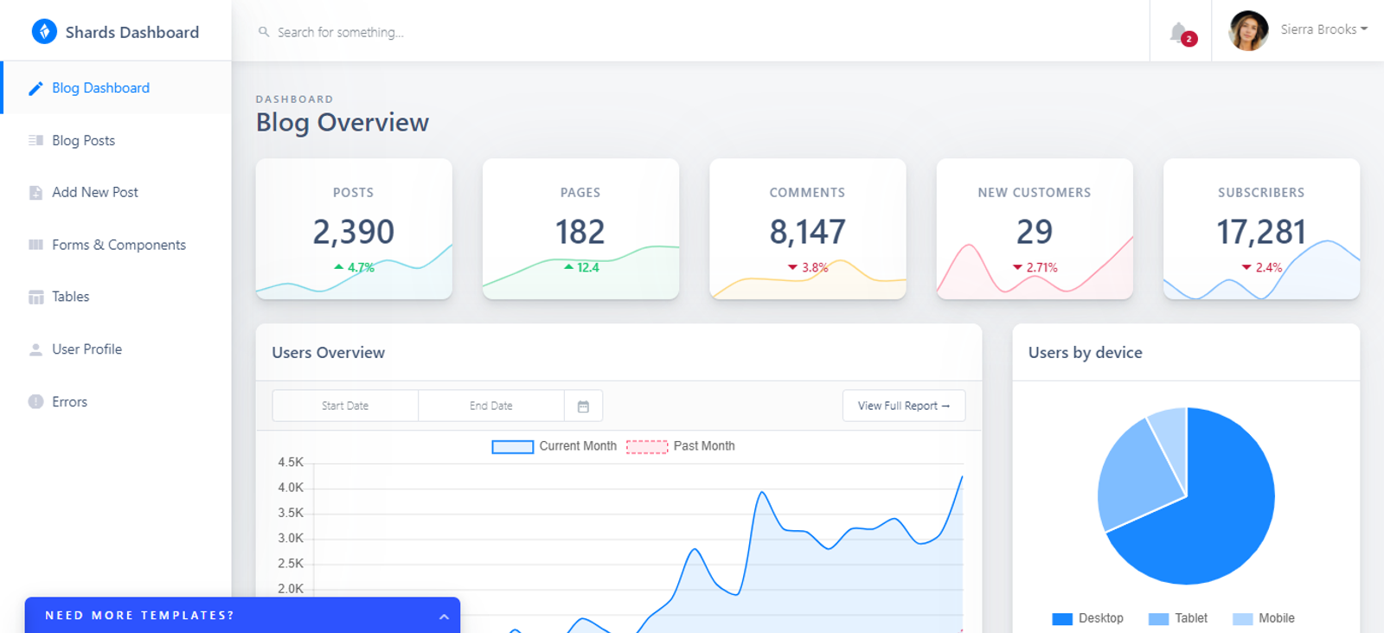This screenshot has width=1384, height=633.
Task: Click the Comments 8,147 stat card
Action: coord(808,229)
